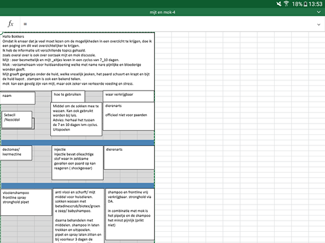This screenshot has width=325, height=243.
Task: Tap the 18% battery percentage text
Action: [x=297, y=4]
